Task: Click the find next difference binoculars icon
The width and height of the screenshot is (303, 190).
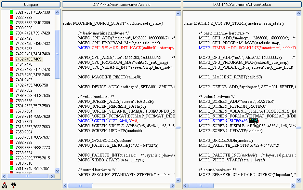Action: (x=13, y=185)
